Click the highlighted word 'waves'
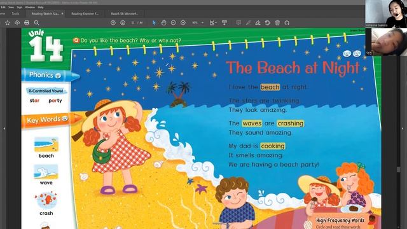Screen dimensions: 407x229 coord(252,123)
